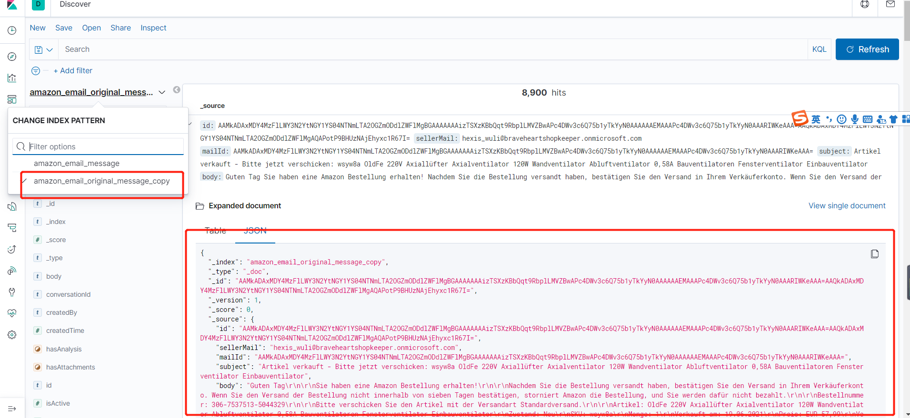
Task: Switch to the JSON tab
Action: [255, 231]
